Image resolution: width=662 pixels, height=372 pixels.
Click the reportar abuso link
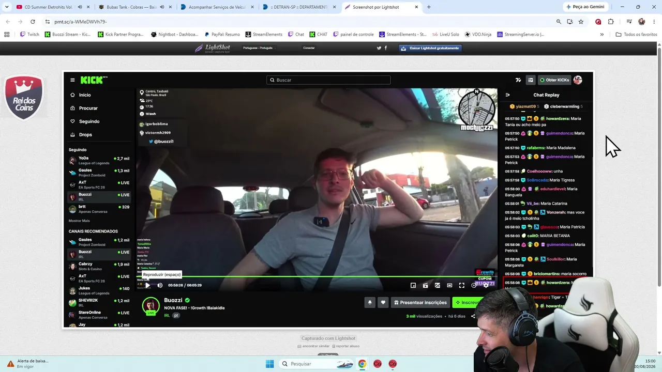pyautogui.click(x=346, y=346)
